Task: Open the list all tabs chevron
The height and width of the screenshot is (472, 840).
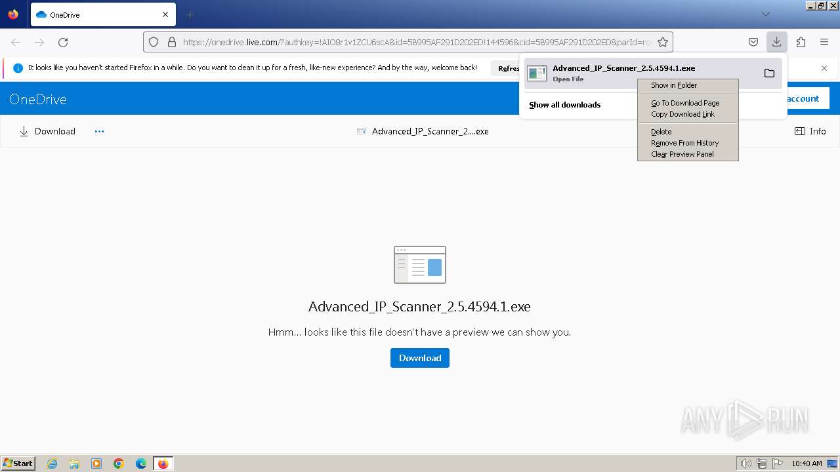Action: (x=765, y=14)
